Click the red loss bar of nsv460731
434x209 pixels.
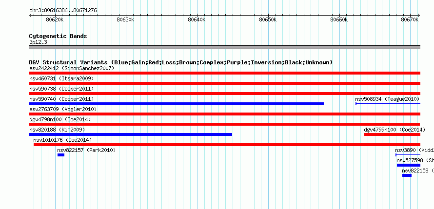pyautogui.click(x=224, y=83)
